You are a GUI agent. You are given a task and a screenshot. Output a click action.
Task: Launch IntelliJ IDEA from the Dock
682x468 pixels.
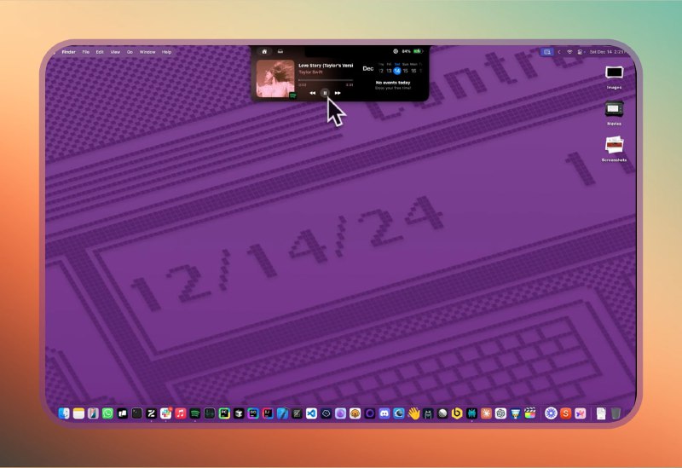tap(268, 413)
